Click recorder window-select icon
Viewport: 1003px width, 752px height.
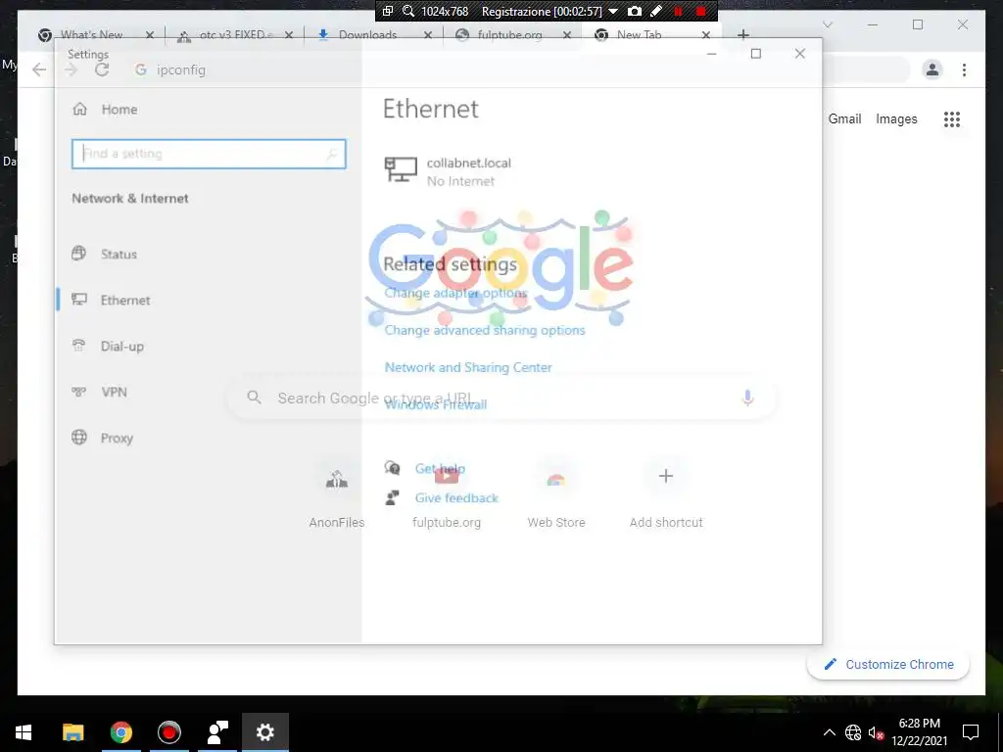pos(388,11)
